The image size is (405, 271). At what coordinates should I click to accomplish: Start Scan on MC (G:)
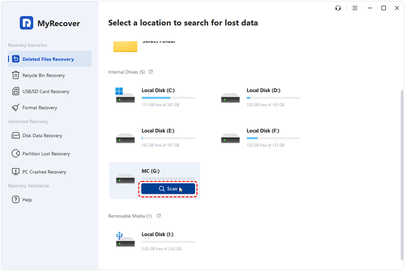tap(168, 189)
